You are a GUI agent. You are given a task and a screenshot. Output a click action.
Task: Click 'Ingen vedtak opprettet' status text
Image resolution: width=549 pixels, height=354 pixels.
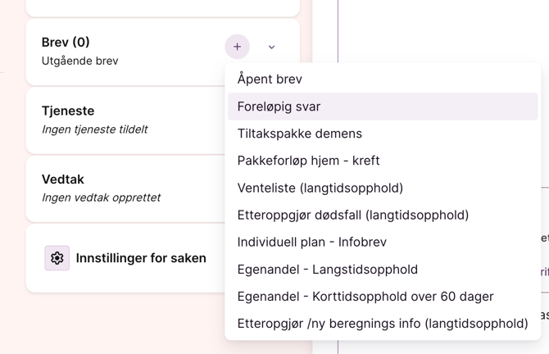pos(101,197)
